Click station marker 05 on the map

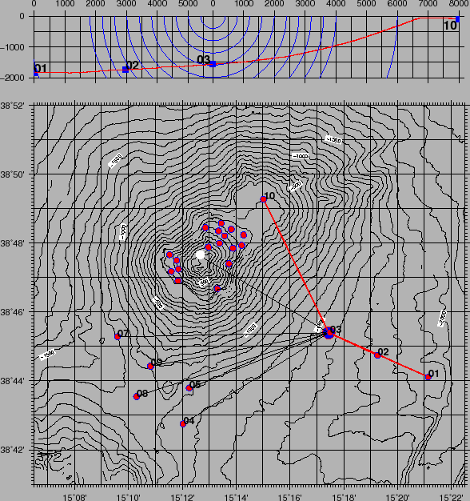tap(189, 388)
